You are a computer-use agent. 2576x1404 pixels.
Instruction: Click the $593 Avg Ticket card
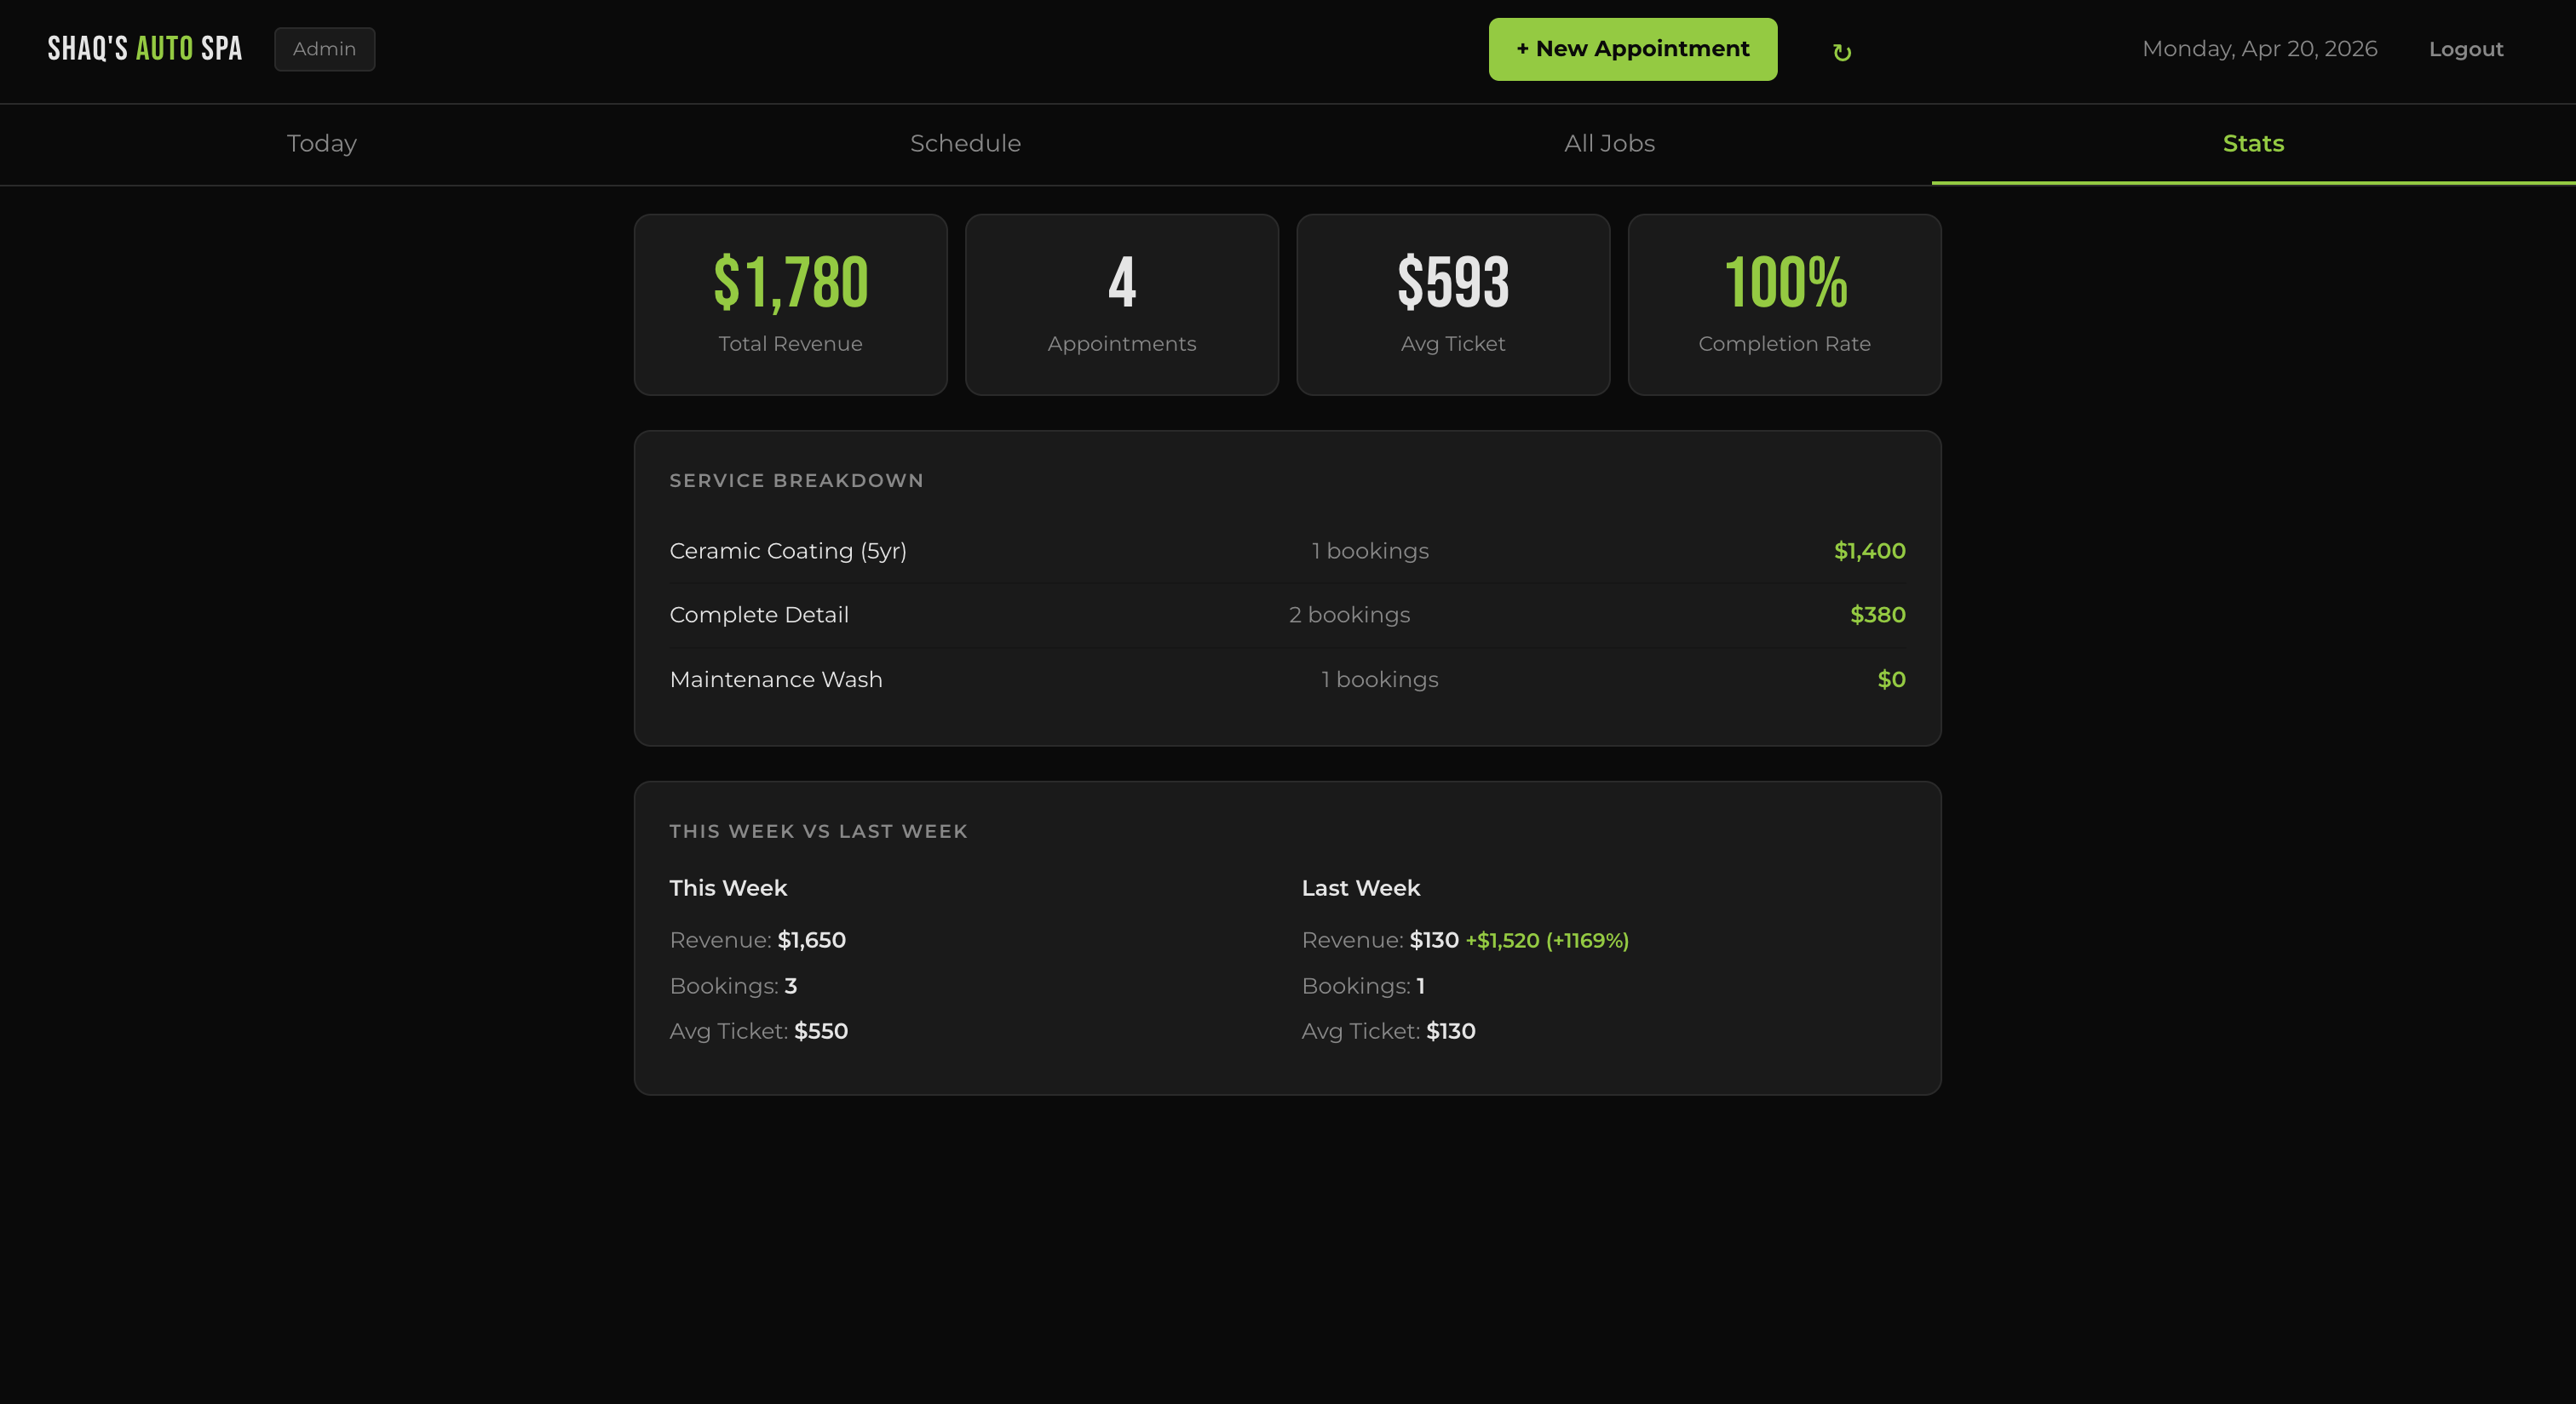click(1453, 305)
